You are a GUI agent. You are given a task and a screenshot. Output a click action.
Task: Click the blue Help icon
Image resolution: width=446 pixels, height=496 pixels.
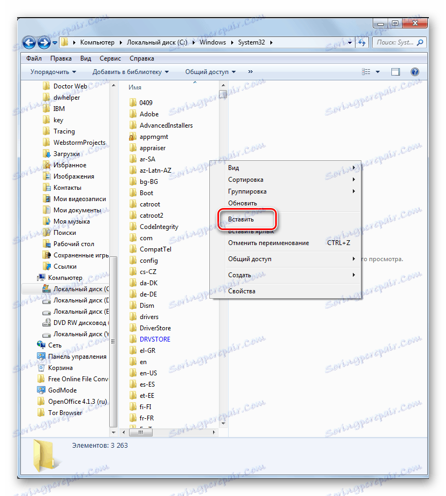[x=415, y=72]
